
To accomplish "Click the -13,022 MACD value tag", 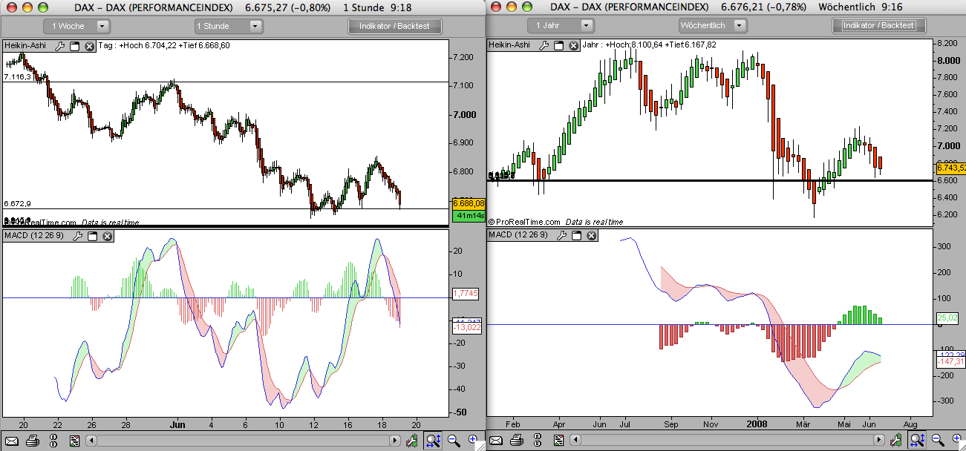I will pos(468,327).
